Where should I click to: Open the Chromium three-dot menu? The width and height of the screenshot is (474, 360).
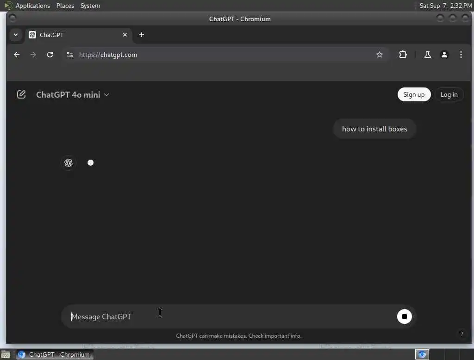pyautogui.click(x=461, y=55)
